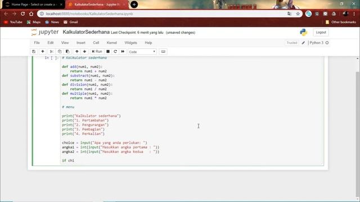The height and width of the screenshot is (202, 360).
Task: Open the Cell menu
Action: click(96, 43)
